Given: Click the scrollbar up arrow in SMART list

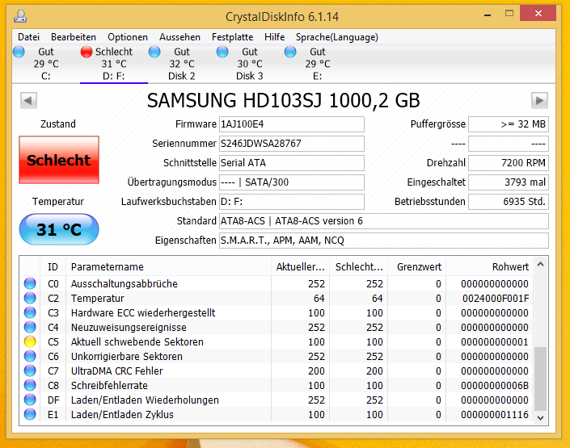Looking at the screenshot, I should pos(541,264).
